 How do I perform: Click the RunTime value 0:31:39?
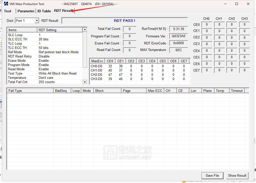pos(179,29)
